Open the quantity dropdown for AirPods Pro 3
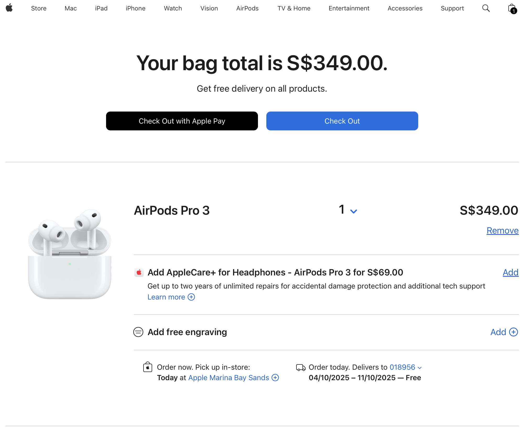Viewport: 529px width, 432px height. [x=348, y=210]
